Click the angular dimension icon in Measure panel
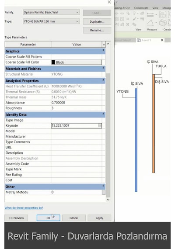The height and width of the screenshot is (249, 175). pyautogui.click(x=150, y=23)
